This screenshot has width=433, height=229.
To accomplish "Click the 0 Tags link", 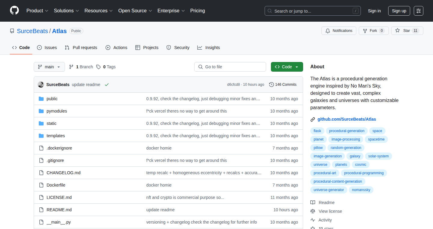I will pyautogui.click(x=106, y=67).
